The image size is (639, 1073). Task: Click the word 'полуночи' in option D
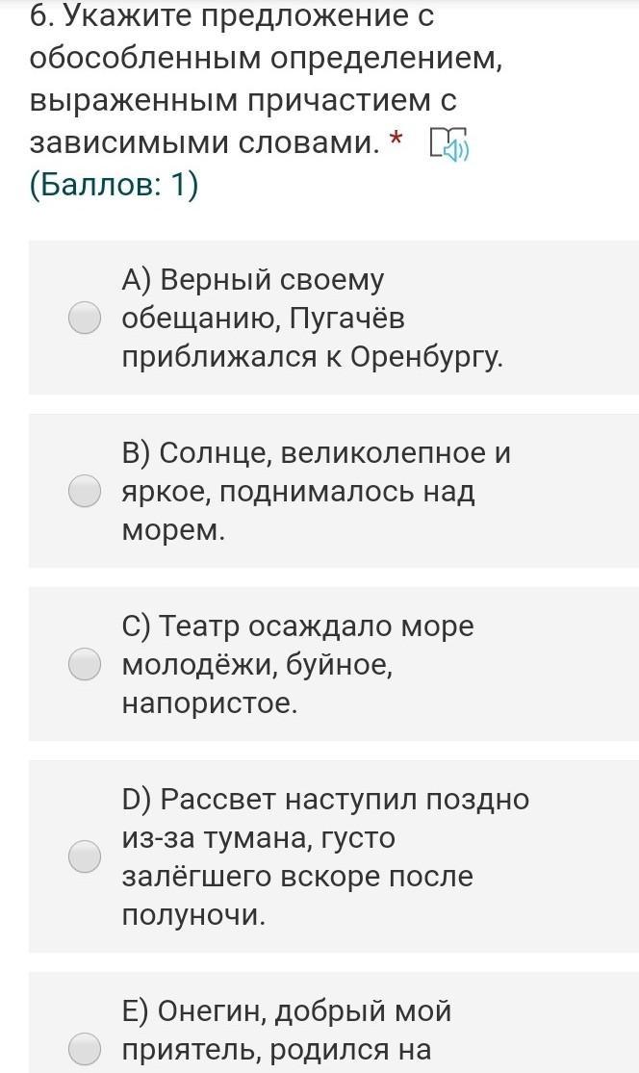click(x=193, y=915)
